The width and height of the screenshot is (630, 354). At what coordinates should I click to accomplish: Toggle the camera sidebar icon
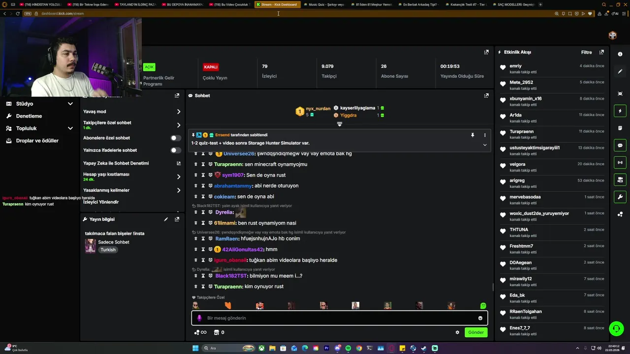click(620, 180)
